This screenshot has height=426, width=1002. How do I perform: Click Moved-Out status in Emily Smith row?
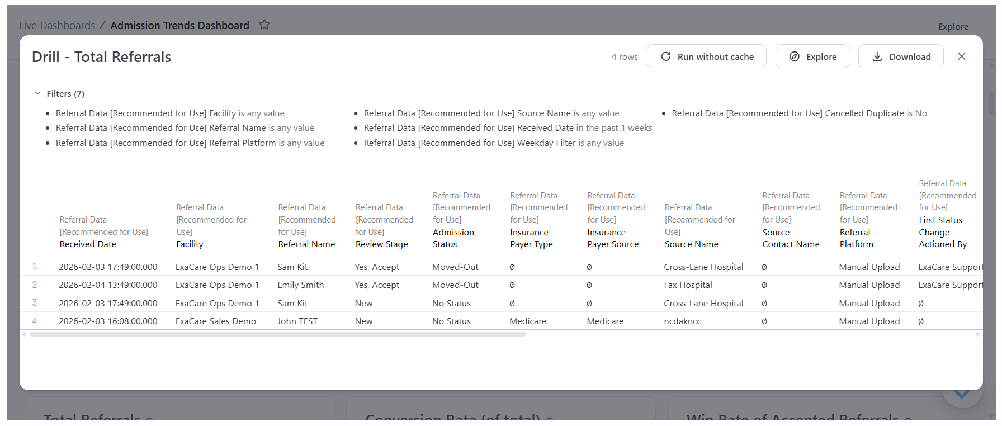pos(455,285)
